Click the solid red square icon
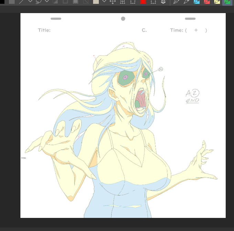This screenshot has width=234, height=231. point(143,2)
